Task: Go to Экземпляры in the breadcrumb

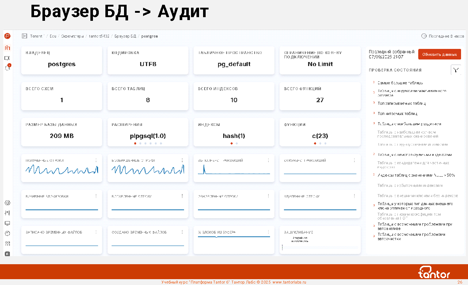Action: [73, 36]
